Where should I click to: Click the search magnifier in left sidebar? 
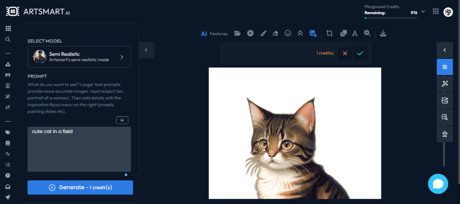point(8,39)
